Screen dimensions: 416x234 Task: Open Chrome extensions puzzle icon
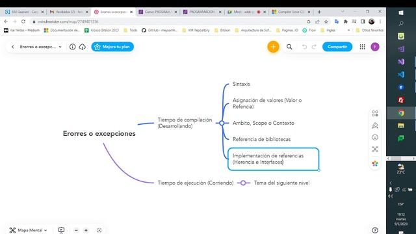click(x=345, y=21)
